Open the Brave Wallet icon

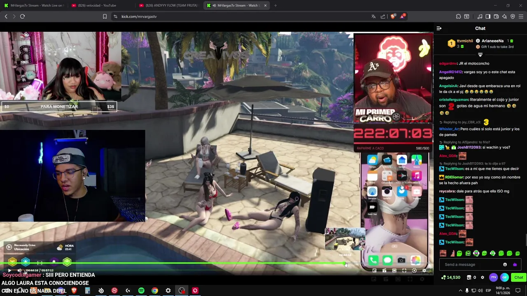pos(496,16)
